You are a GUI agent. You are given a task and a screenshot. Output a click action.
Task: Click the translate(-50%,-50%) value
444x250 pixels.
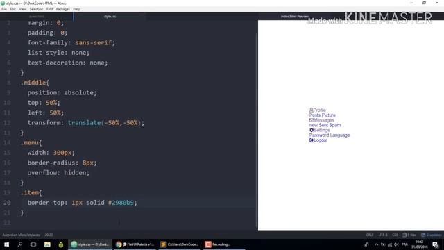[x=104, y=123]
